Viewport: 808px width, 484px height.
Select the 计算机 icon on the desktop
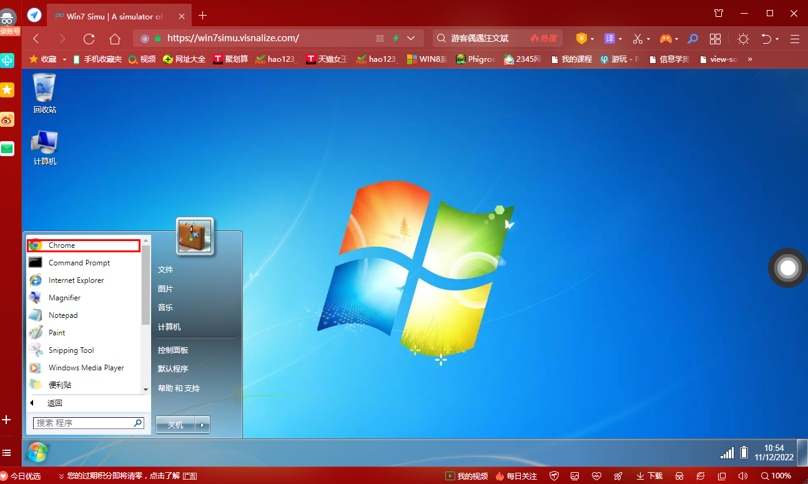click(44, 148)
